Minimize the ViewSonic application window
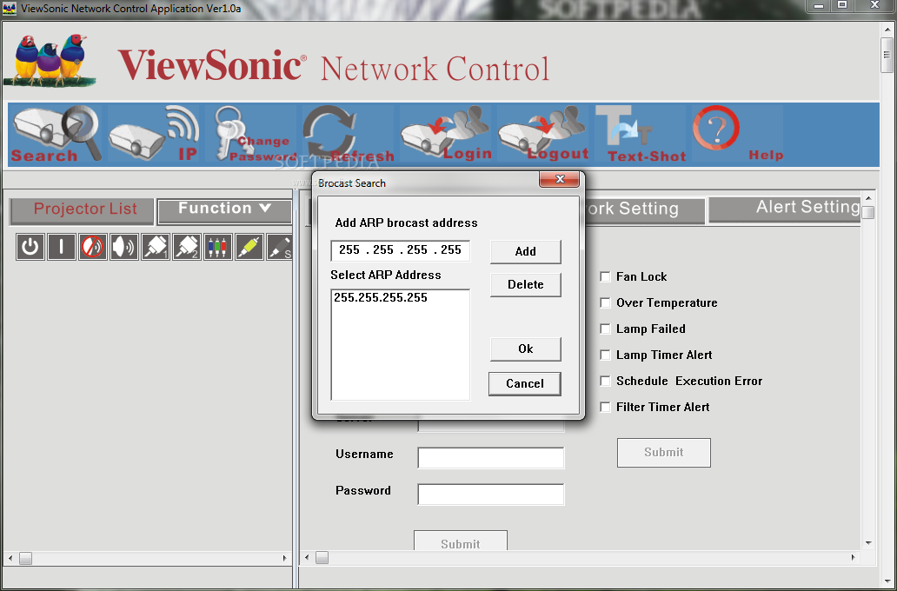The width and height of the screenshot is (897, 591). pyautogui.click(x=819, y=5)
